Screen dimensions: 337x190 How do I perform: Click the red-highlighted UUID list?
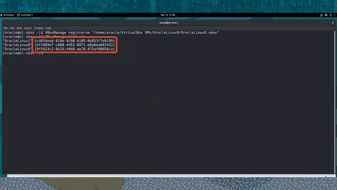tap(74, 45)
